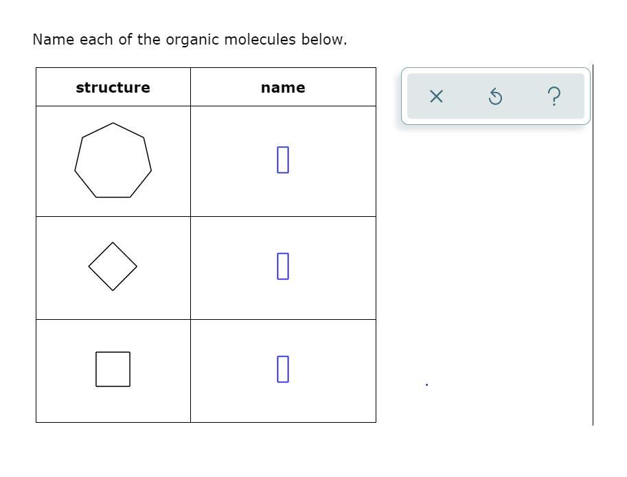
Task: Click the diamond-shaped cyclobutane structure
Action: [x=113, y=266]
